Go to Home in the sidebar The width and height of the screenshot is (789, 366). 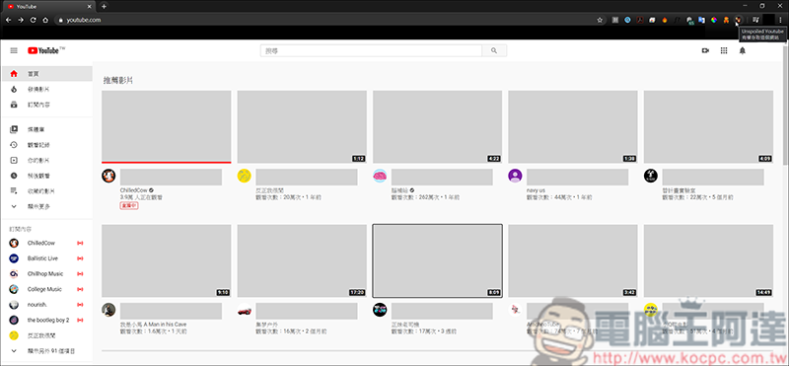[x=46, y=74]
